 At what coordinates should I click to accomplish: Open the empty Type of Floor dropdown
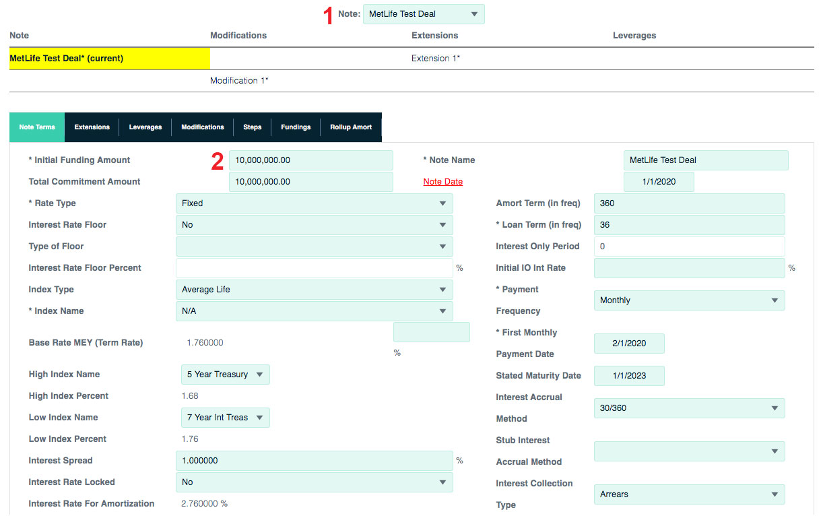click(315, 247)
